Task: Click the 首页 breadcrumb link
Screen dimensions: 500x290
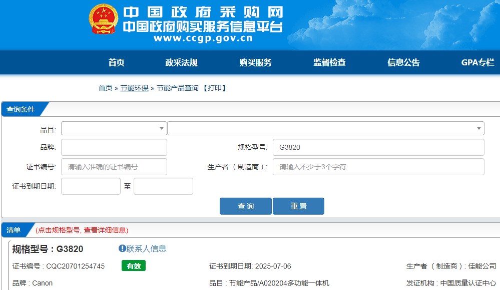Action: pos(105,88)
